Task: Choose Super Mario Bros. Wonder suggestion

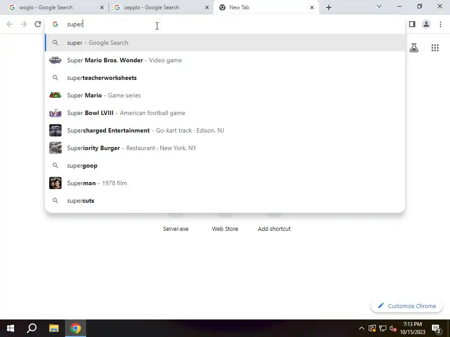Action: point(225,60)
